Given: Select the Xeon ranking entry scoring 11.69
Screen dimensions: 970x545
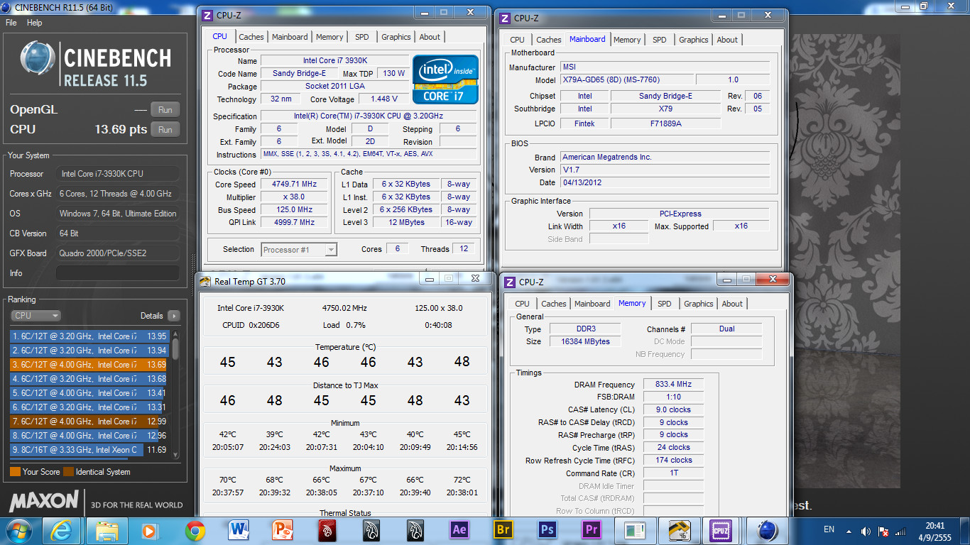Looking at the screenshot, I should coord(89,450).
